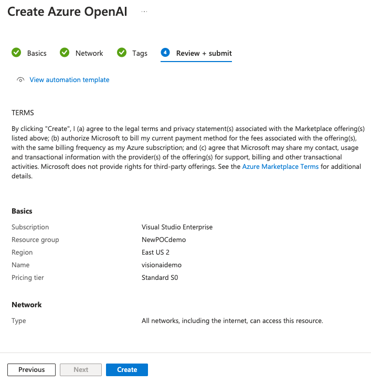Image resolution: width=371 pixels, height=383 pixels.
Task: Click the greyed-out Next button
Action: coord(81,370)
